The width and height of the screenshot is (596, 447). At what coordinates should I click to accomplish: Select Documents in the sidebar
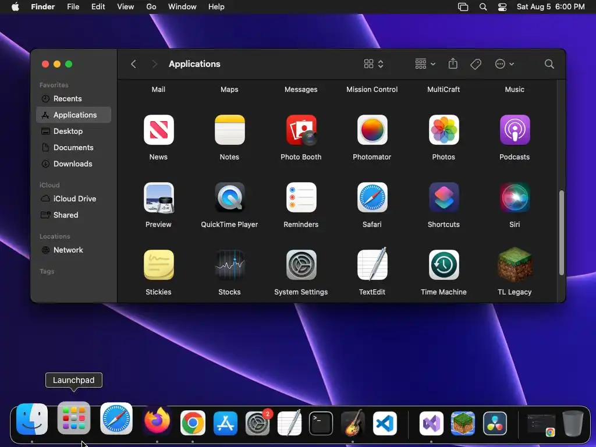[x=74, y=147]
